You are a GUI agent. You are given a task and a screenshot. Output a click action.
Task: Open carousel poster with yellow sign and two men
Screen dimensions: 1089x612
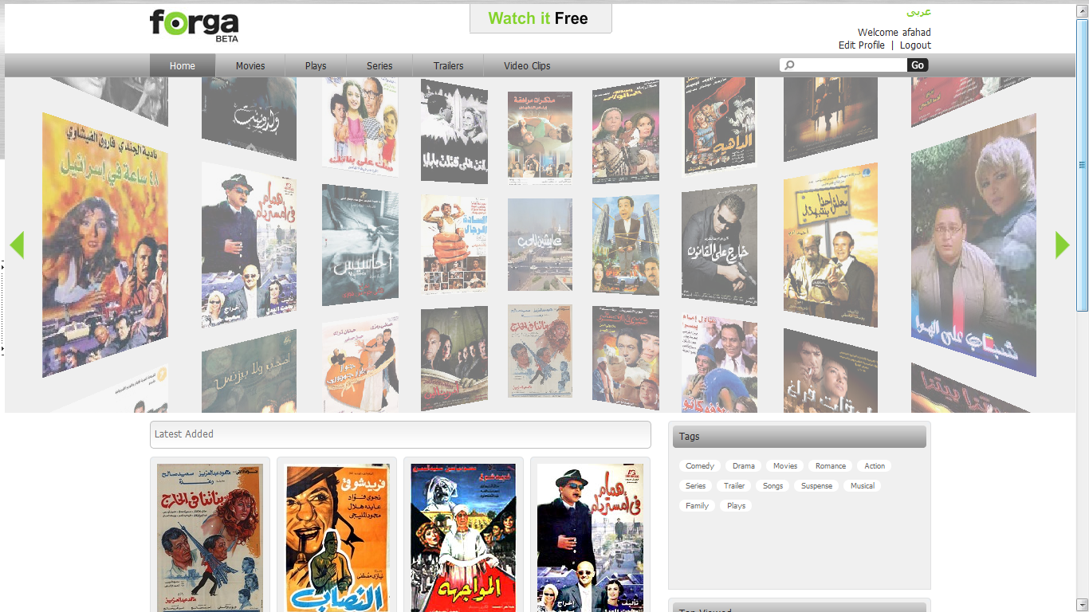click(831, 245)
